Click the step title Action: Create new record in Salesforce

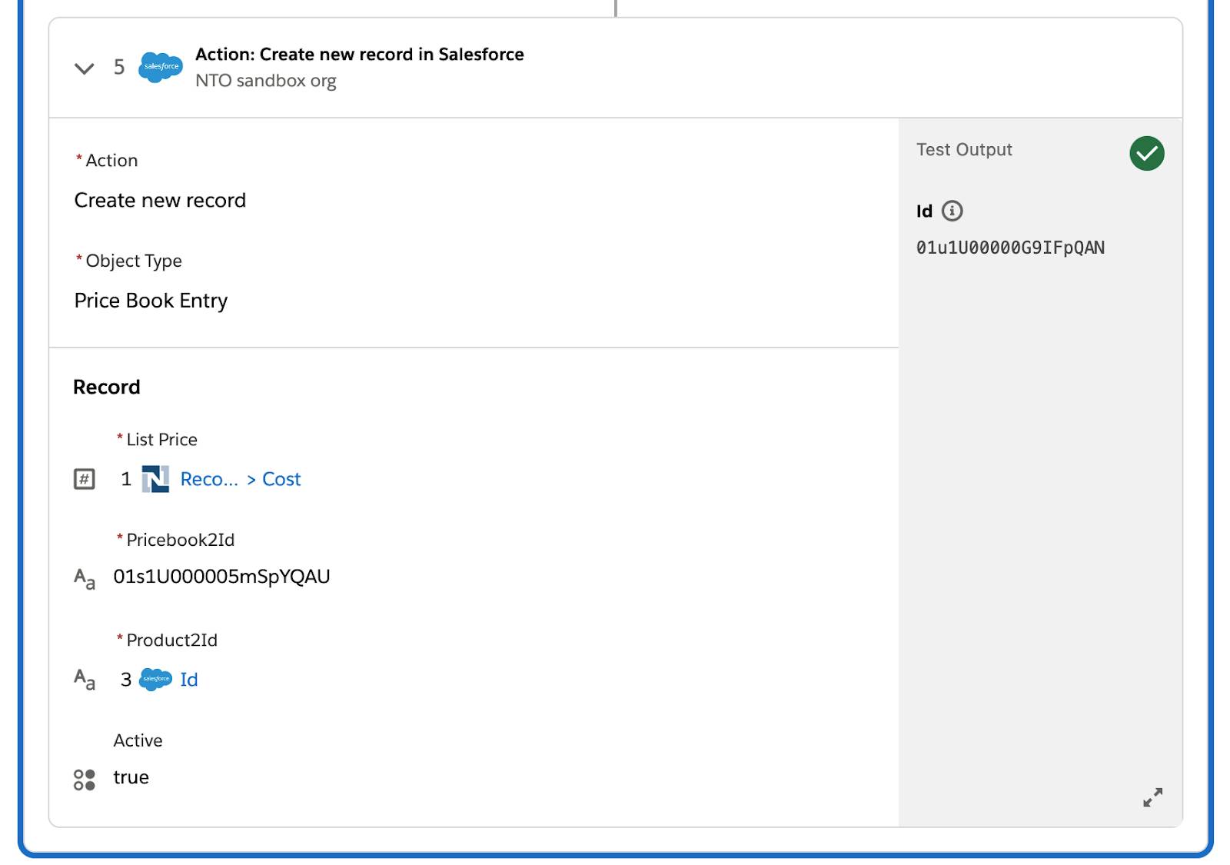[360, 55]
